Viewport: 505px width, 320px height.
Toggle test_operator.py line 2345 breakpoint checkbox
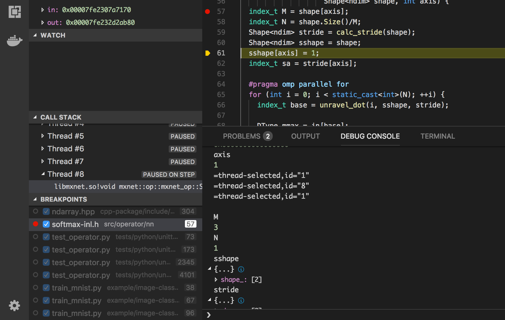(46, 262)
